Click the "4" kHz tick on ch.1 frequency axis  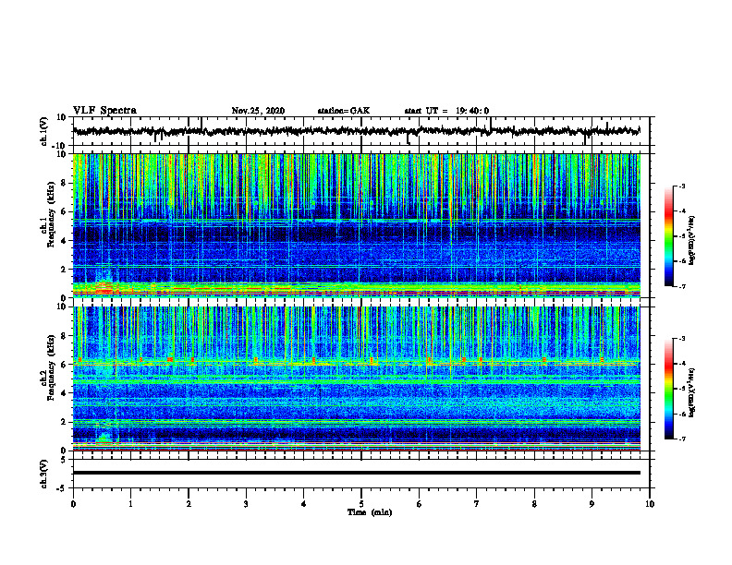65,241
